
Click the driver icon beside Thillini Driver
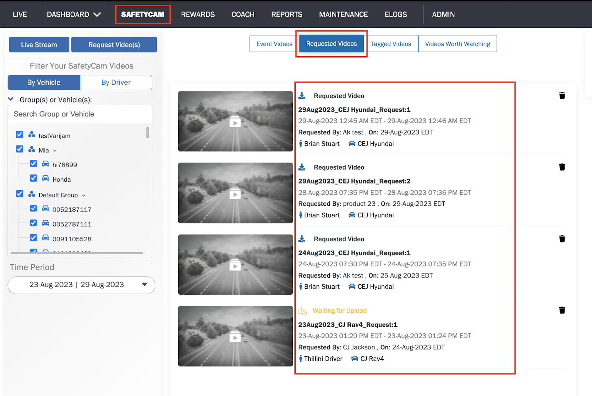pos(301,359)
